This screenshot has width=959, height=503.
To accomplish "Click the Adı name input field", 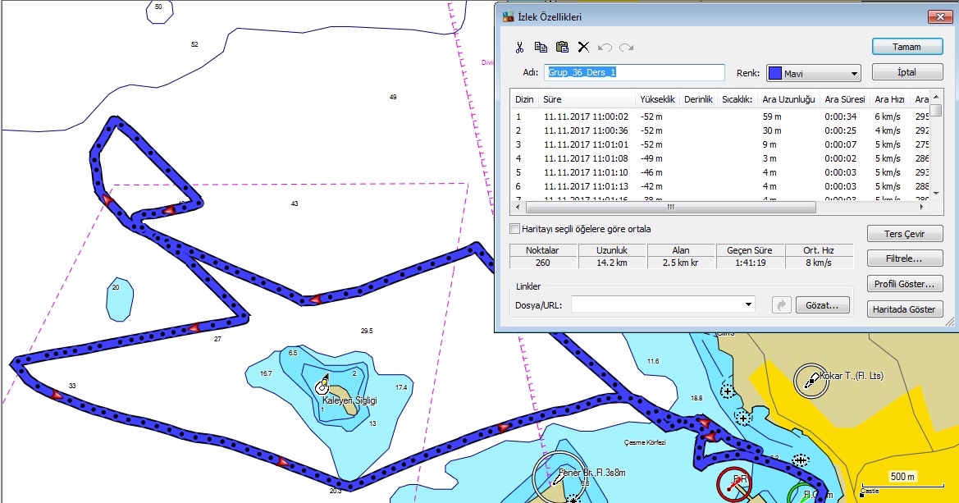I will 634,72.
